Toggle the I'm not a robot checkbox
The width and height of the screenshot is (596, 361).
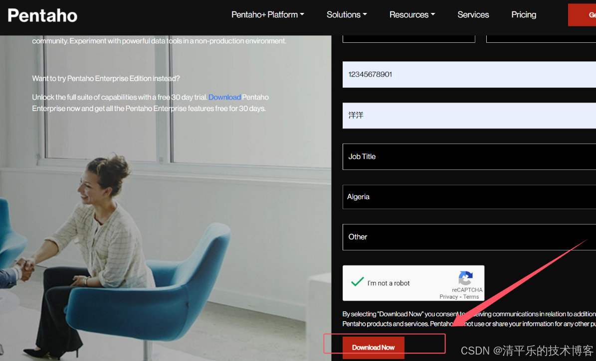357,282
